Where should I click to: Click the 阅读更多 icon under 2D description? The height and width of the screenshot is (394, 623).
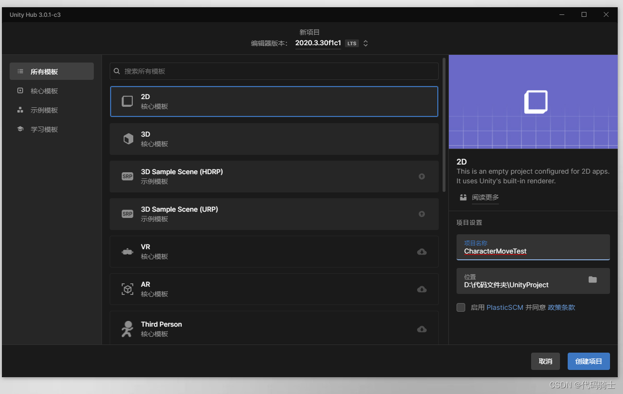(x=463, y=197)
